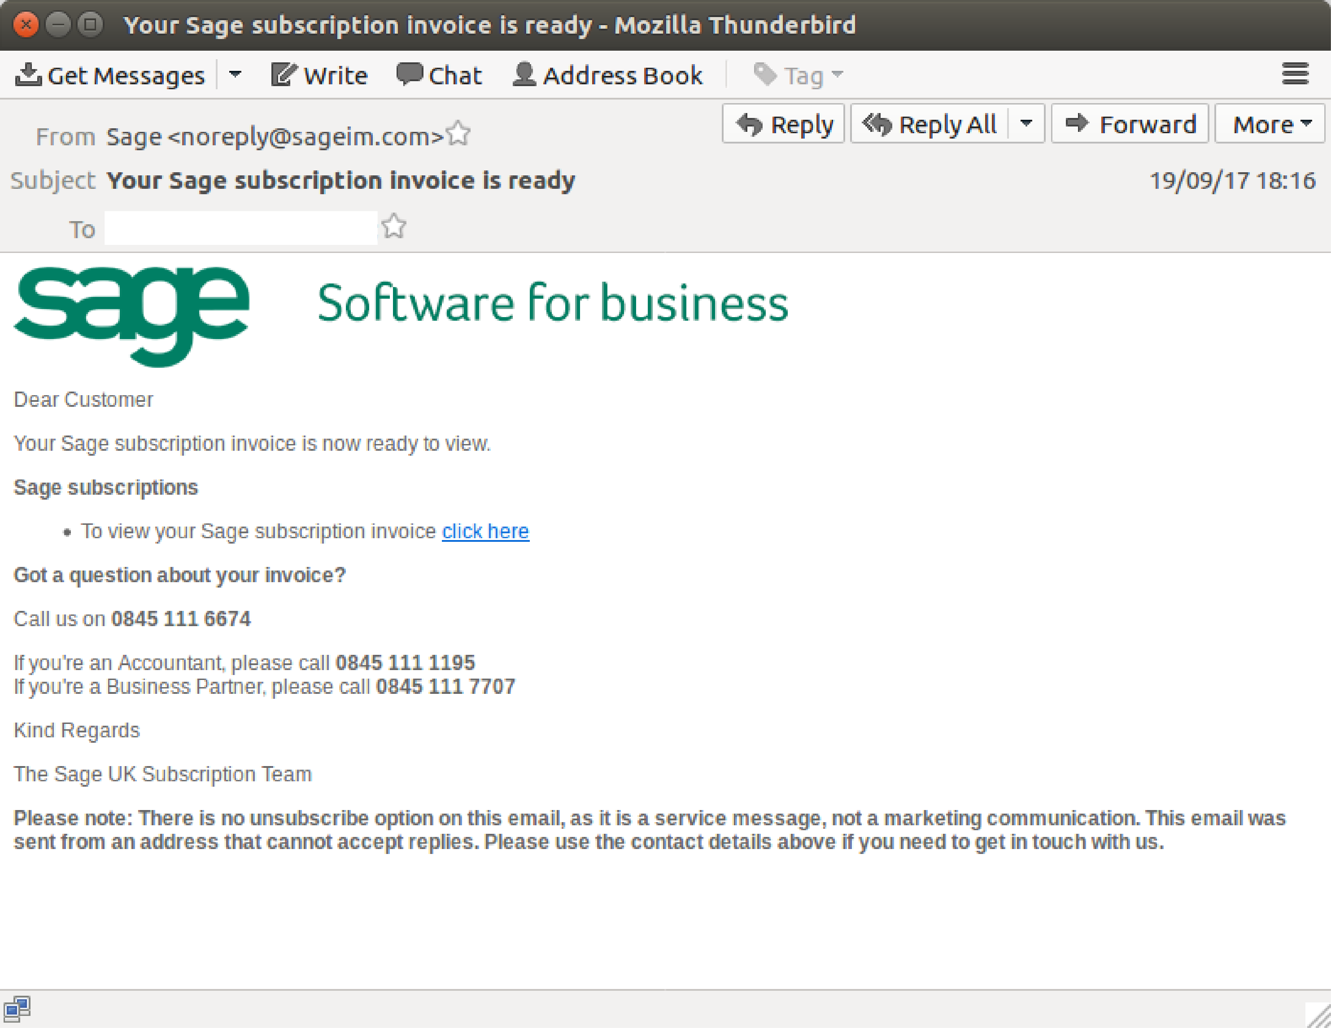Maximize the Thunderbird window
The width and height of the screenshot is (1331, 1028).
pos(91,25)
